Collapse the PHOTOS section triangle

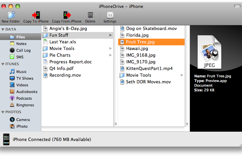[x=3, y=112]
